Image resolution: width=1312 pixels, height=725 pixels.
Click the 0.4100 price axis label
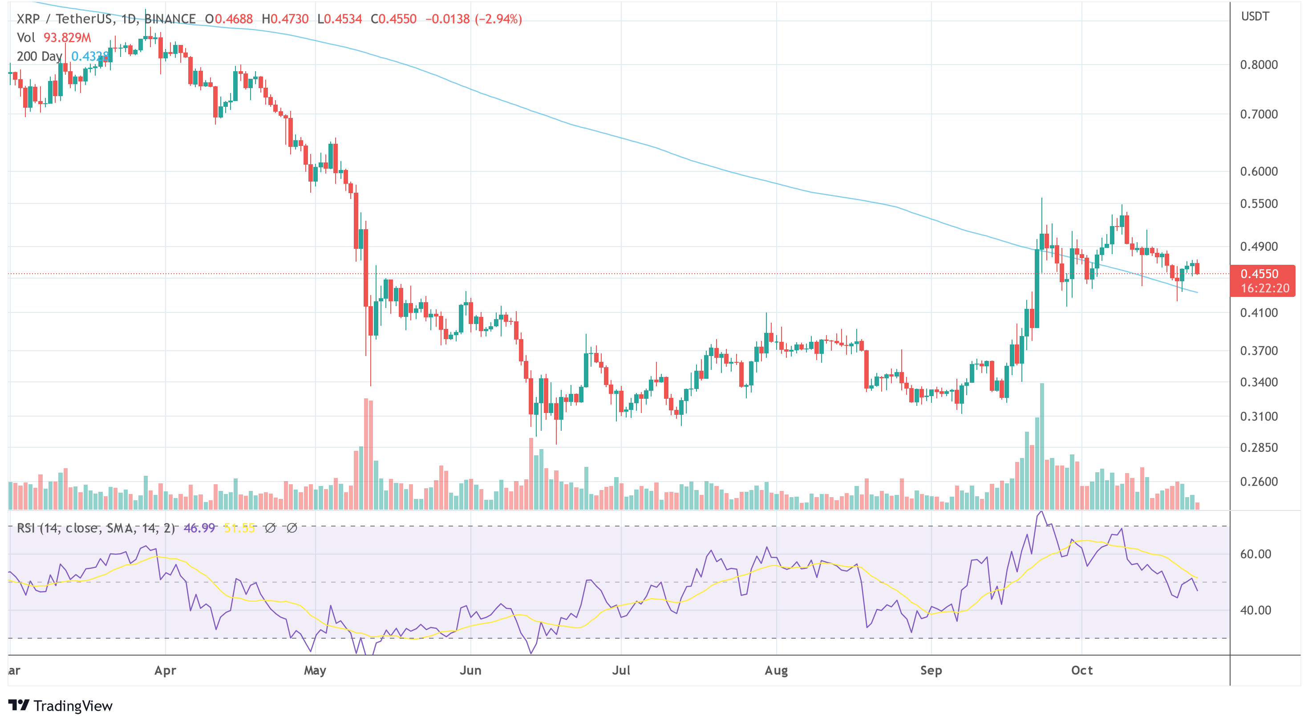coord(1259,313)
